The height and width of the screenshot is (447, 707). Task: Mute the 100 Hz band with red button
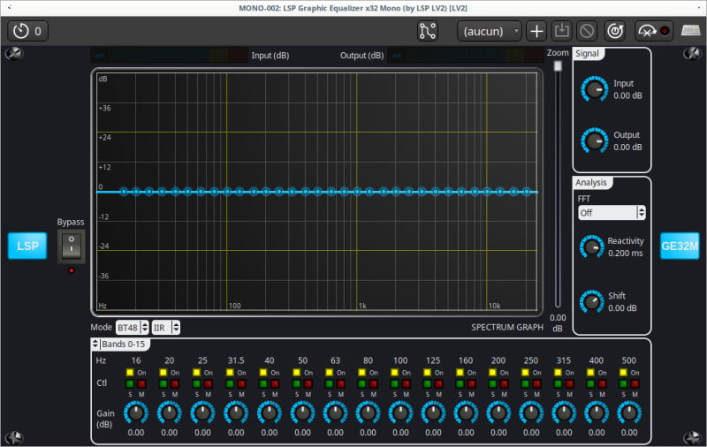[407, 384]
